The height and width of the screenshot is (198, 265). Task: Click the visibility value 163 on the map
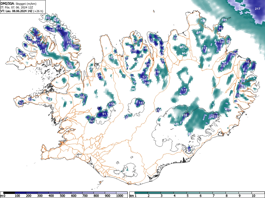[x=21, y=53]
